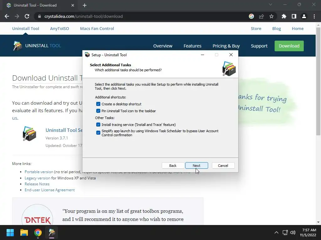The height and width of the screenshot is (240, 321).
Task: Click the scrollbar down arrow
Action: pos(318,222)
